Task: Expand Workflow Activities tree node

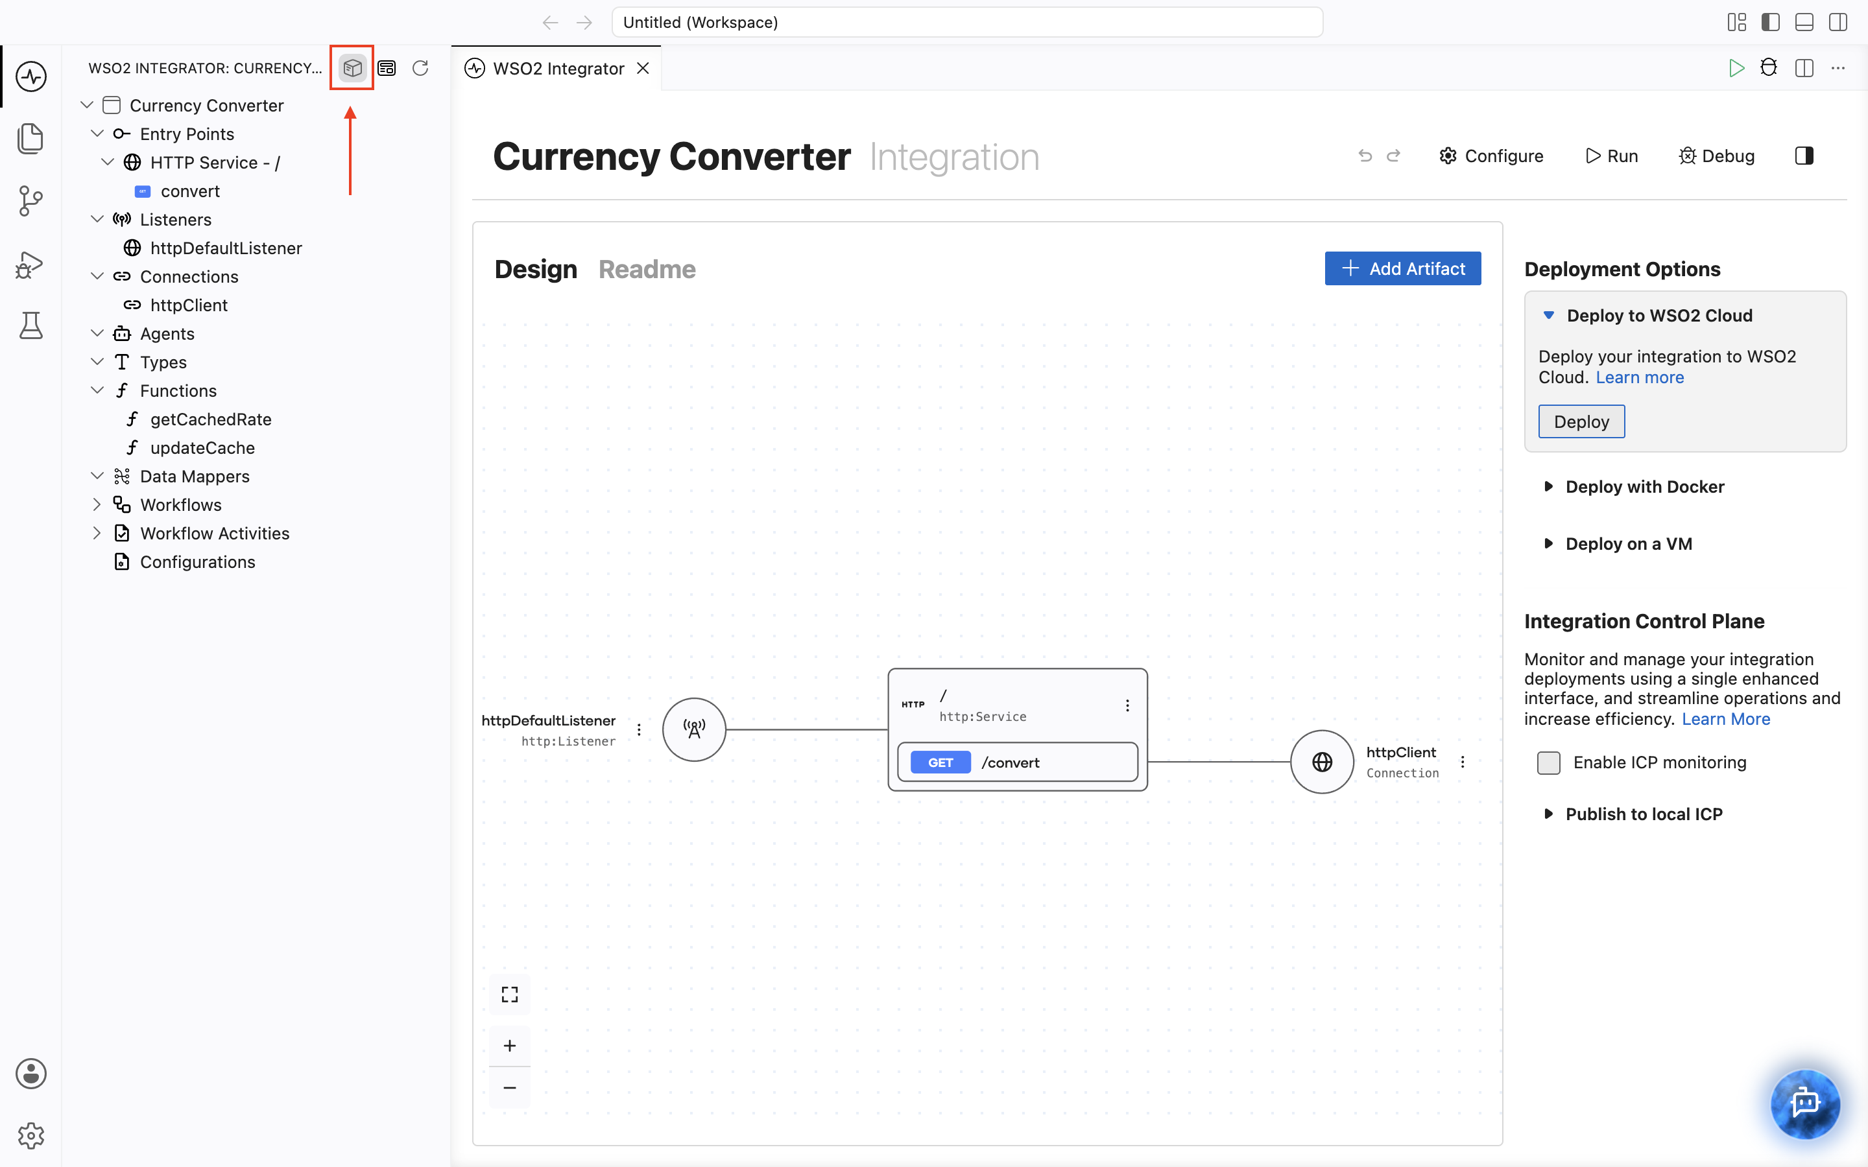Action: (97, 534)
